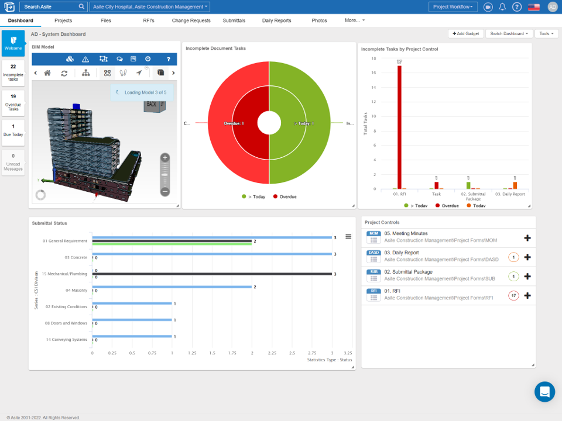Click the video call icon in top bar
This screenshot has width=562, height=421.
click(488, 7)
